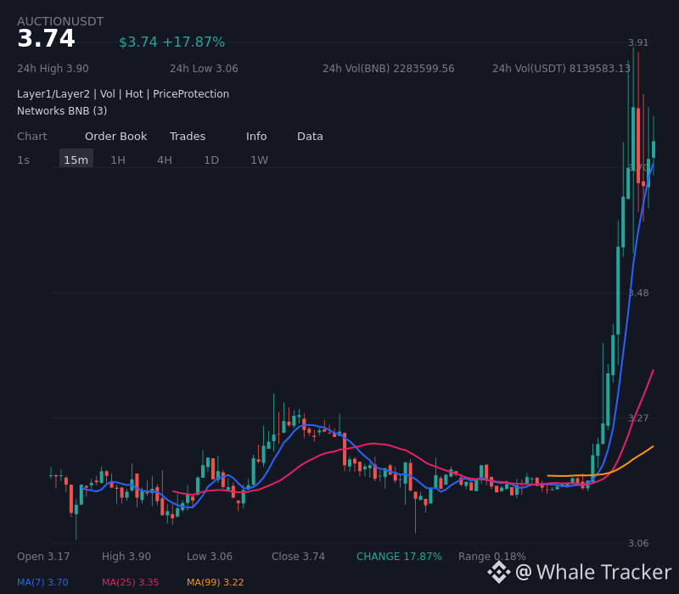Select the 1W timeframe
Image resolution: width=679 pixels, height=594 pixels.
(260, 160)
